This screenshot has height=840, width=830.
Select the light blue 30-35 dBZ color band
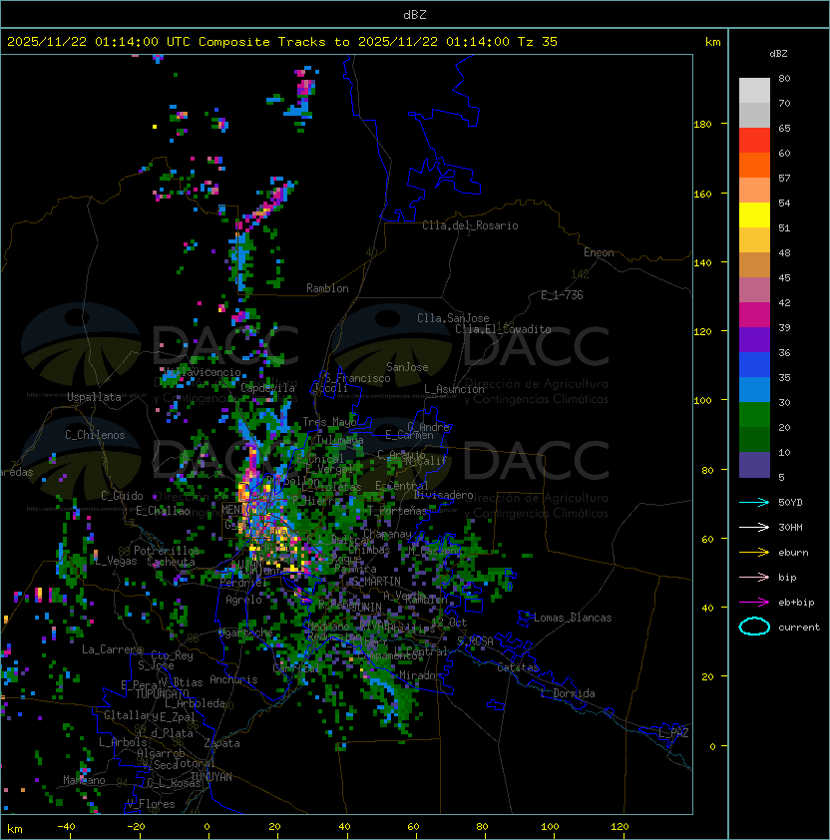pos(754,390)
